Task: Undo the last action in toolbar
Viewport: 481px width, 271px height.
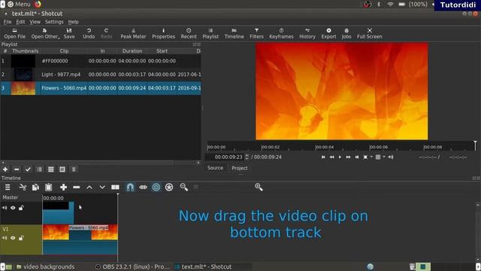Action: coord(89,33)
